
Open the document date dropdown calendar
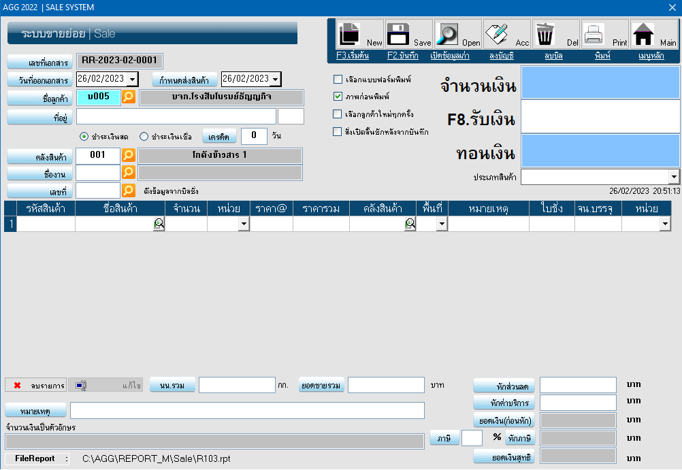pyautogui.click(x=132, y=80)
